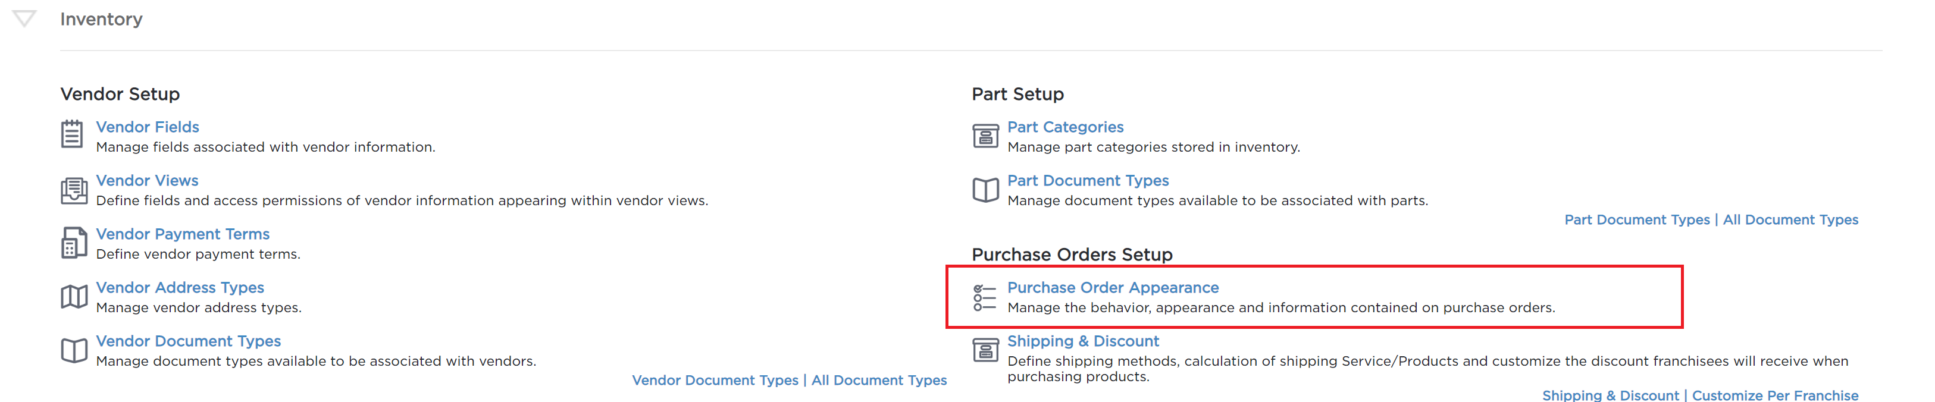Click the small Shipping & Discount sub-link
1935x402 pixels.
(x=1611, y=395)
